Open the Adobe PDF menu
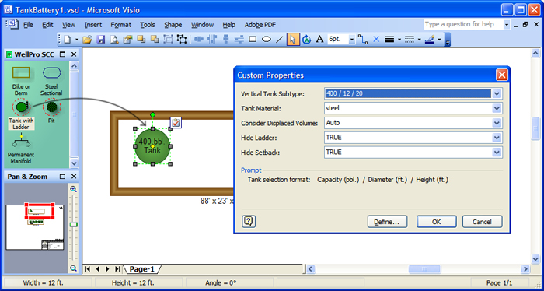 (260, 25)
